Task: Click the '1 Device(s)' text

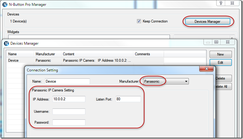Action: point(18,21)
